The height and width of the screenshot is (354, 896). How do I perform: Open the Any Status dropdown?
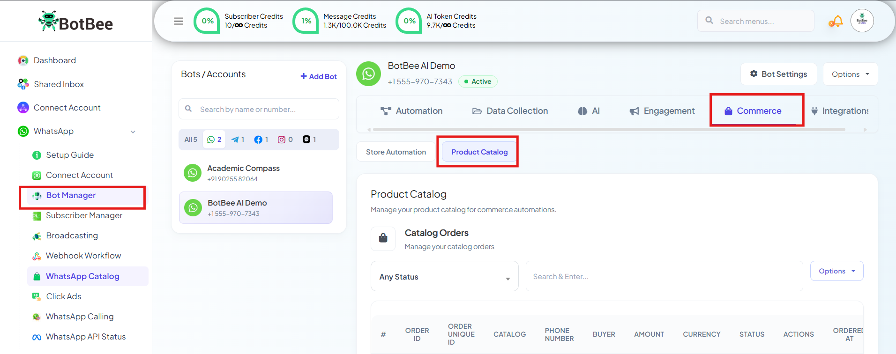[x=444, y=276]
